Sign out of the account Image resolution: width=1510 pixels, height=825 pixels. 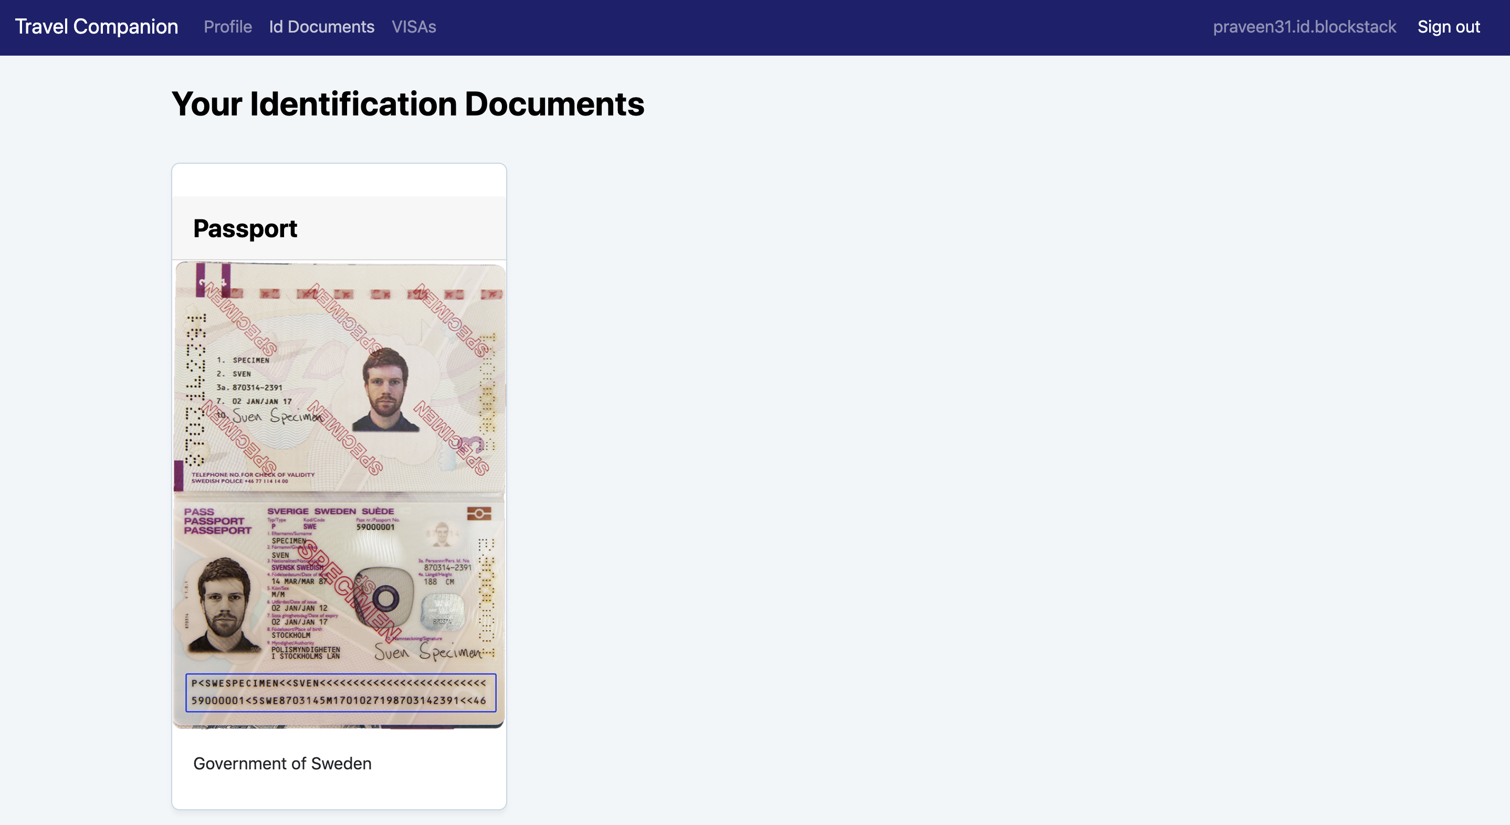[1448, 27]
